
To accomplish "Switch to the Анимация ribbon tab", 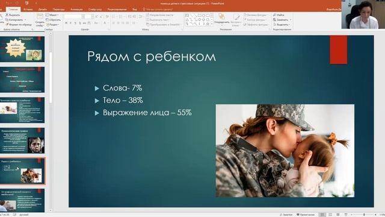I will [76, 10].
